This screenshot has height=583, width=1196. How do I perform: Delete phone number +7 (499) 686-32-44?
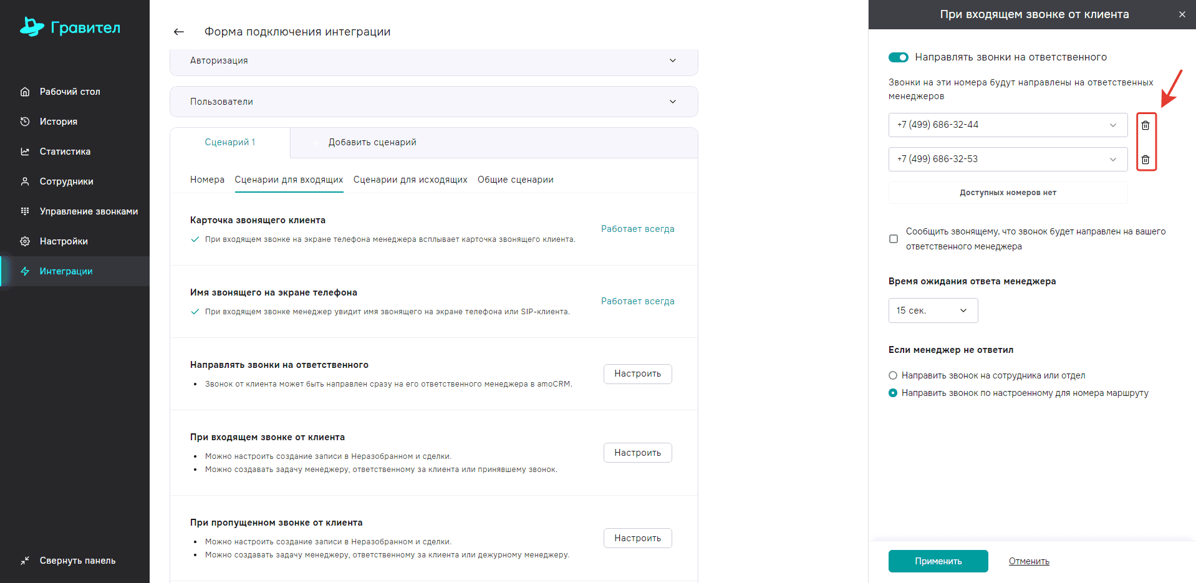click(1145, 125)
